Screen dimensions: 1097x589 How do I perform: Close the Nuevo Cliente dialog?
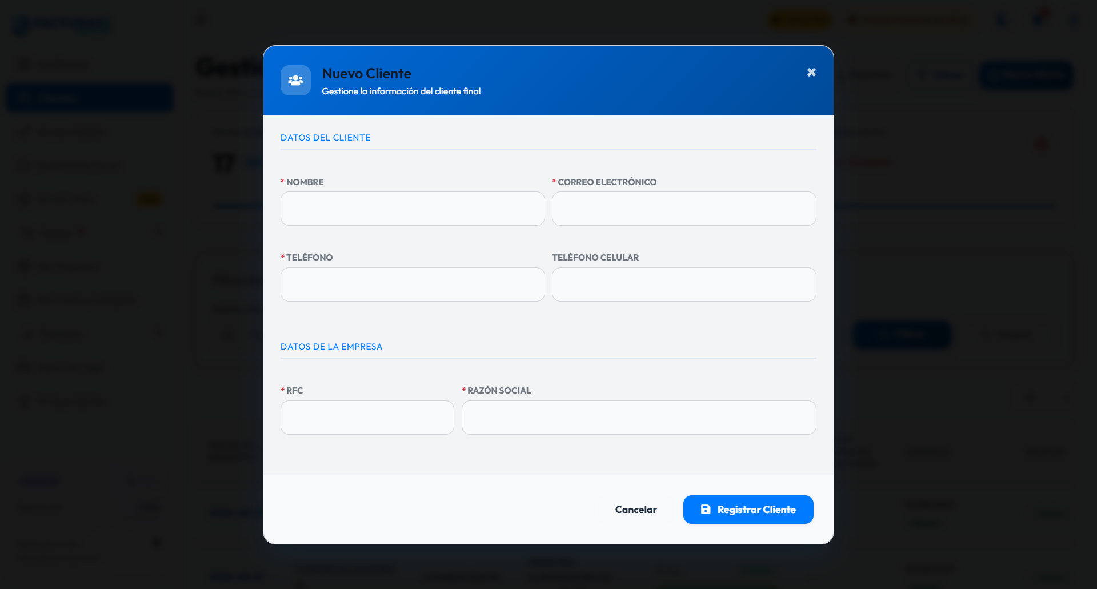[x=811, y=73]
